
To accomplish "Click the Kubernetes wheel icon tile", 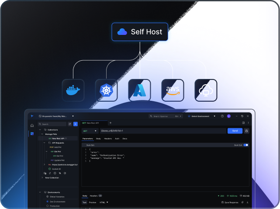I will (106, 90).
